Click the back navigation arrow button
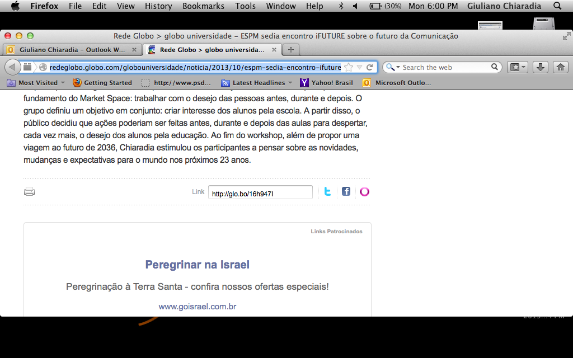 click(x=12, y=67)
